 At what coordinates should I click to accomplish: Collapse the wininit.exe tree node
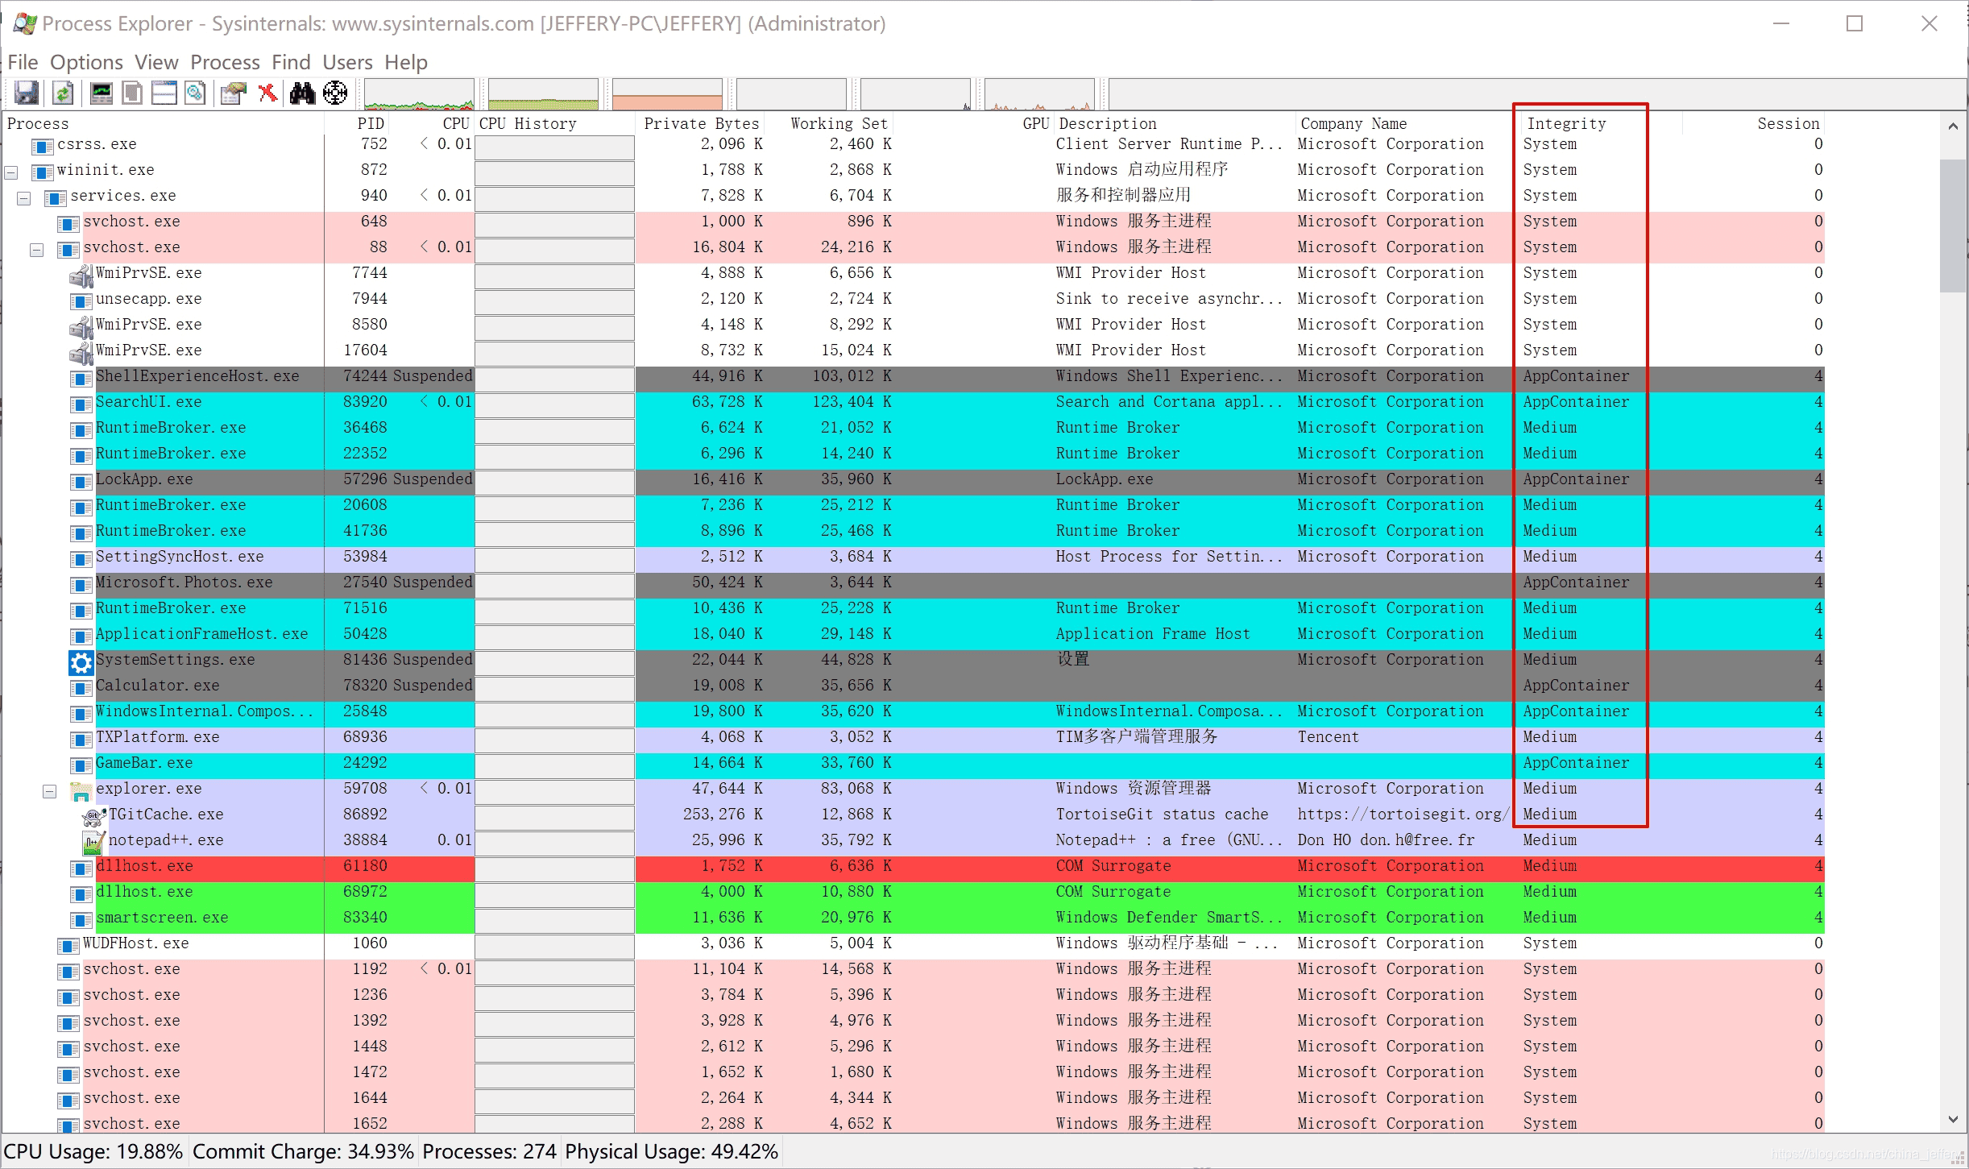coord(11,172)
